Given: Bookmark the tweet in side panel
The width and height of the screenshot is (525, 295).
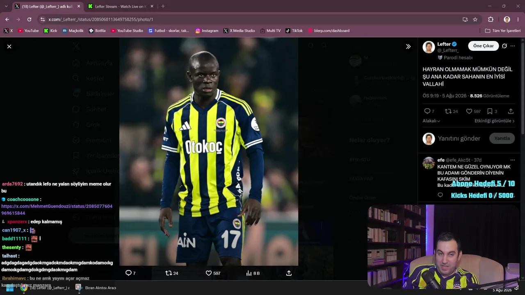Looking at the screenshot, I should 490,111.
